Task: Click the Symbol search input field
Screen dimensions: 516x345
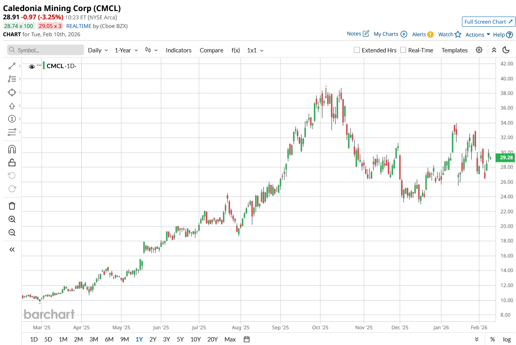Action: tap(46, 50)
